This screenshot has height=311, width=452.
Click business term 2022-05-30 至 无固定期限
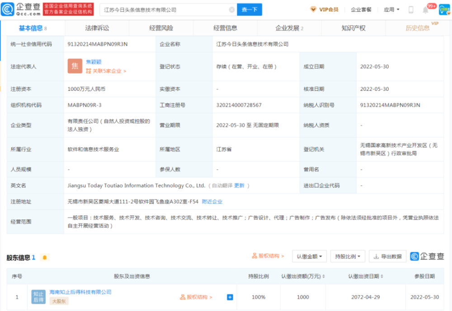pos(247,125)
